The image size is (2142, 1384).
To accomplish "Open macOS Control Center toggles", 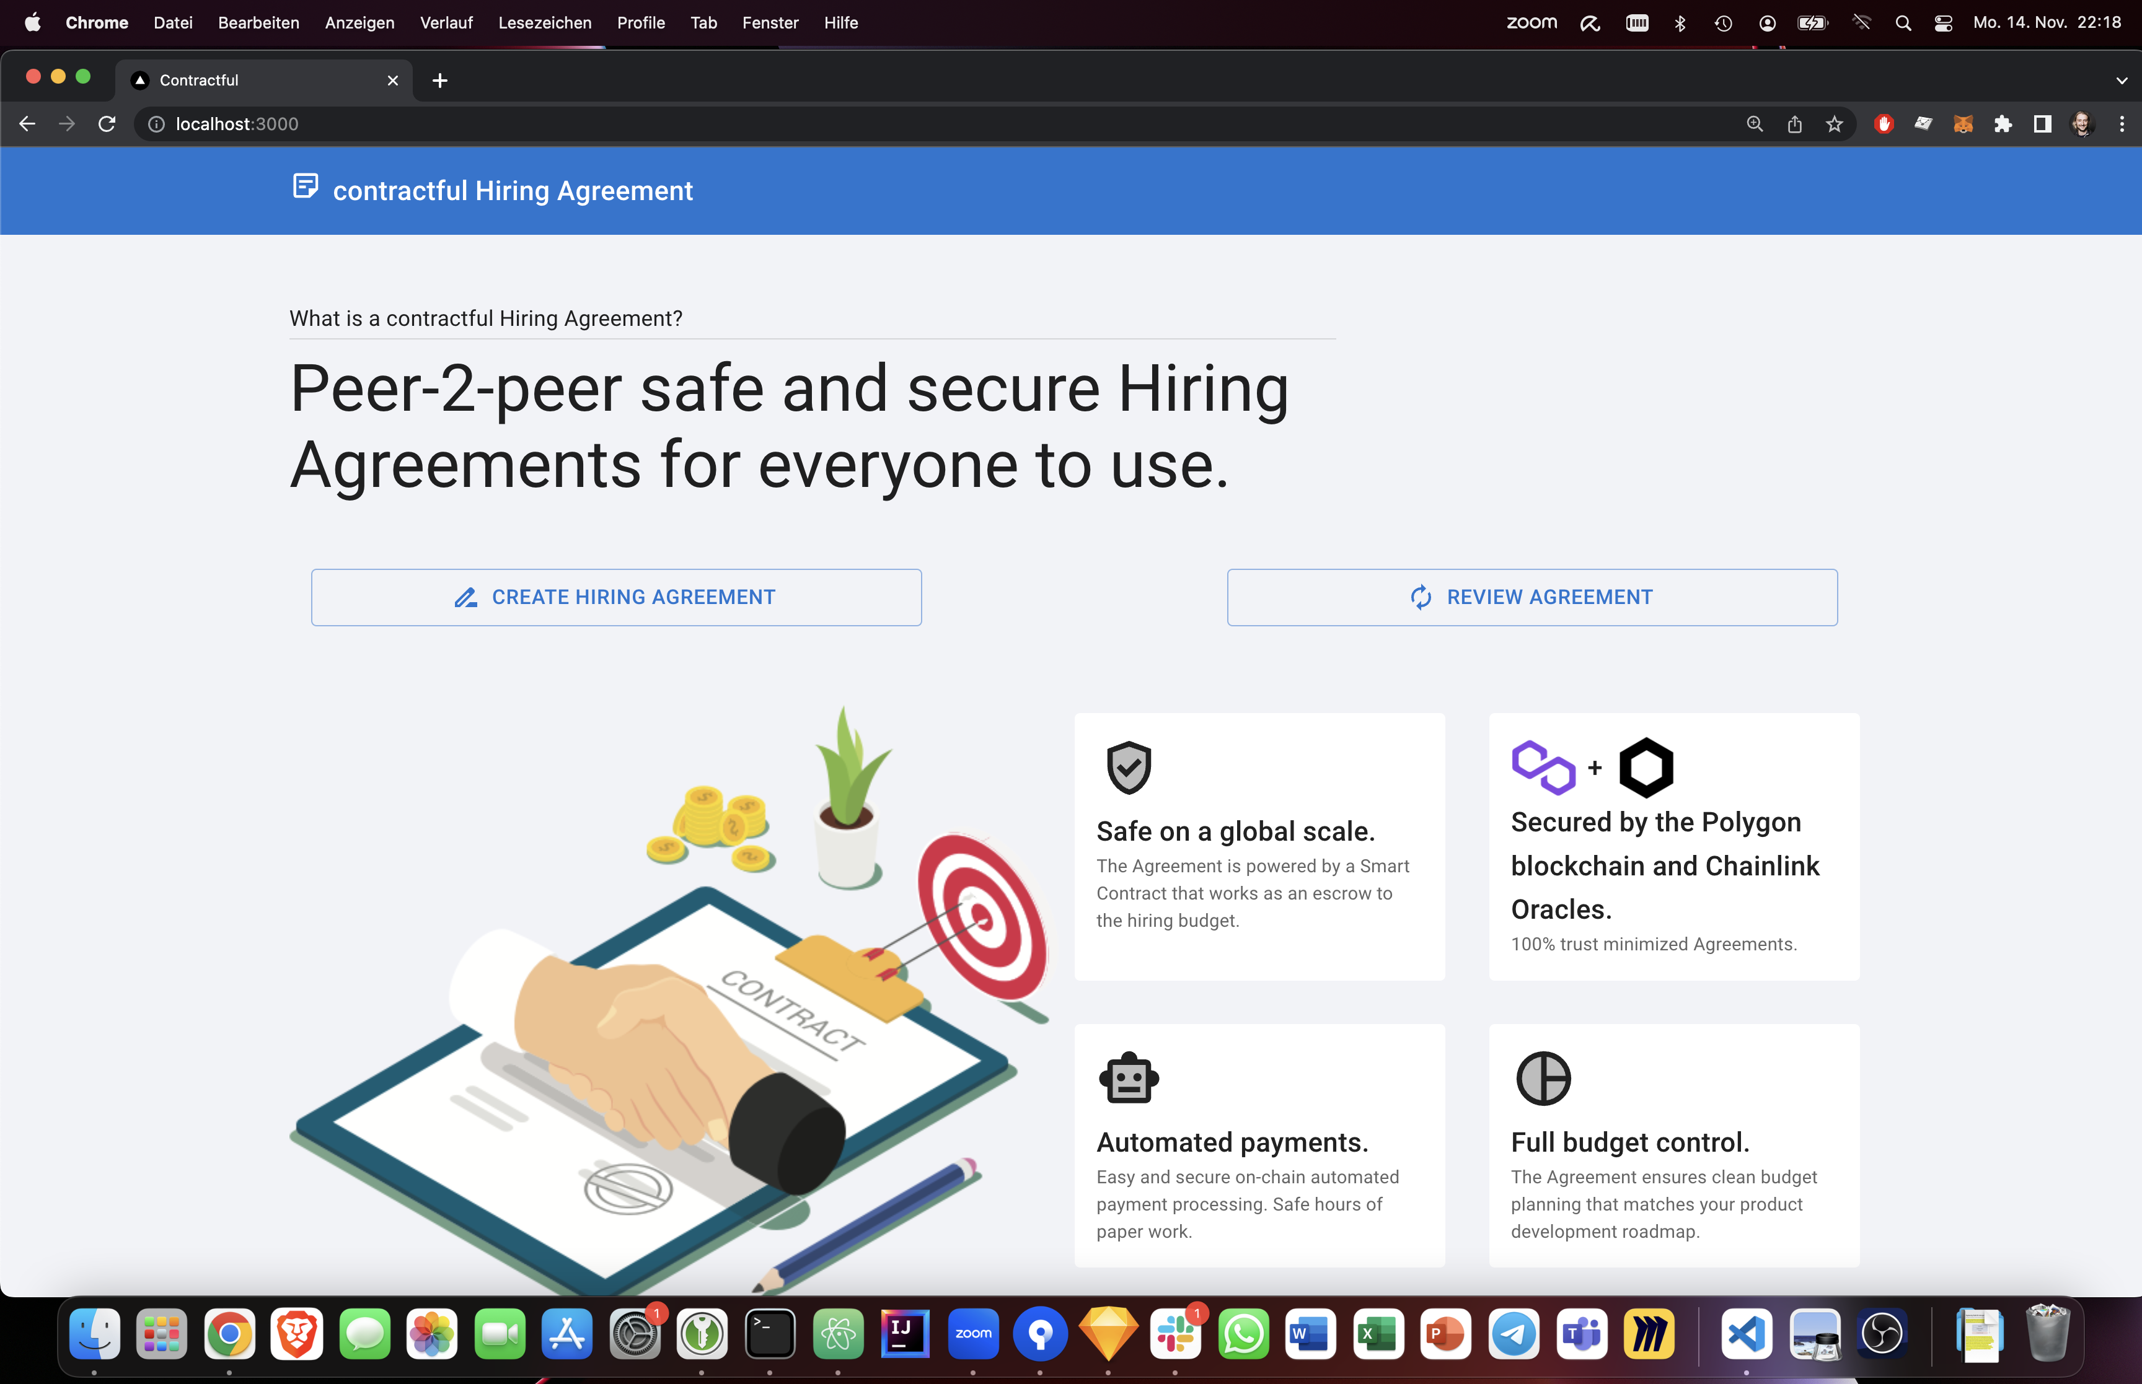I will click(1942, 24).
